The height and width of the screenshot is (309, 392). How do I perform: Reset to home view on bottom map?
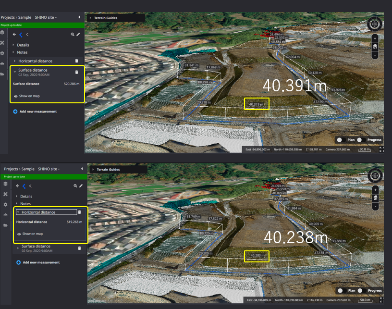pos(375,198)
